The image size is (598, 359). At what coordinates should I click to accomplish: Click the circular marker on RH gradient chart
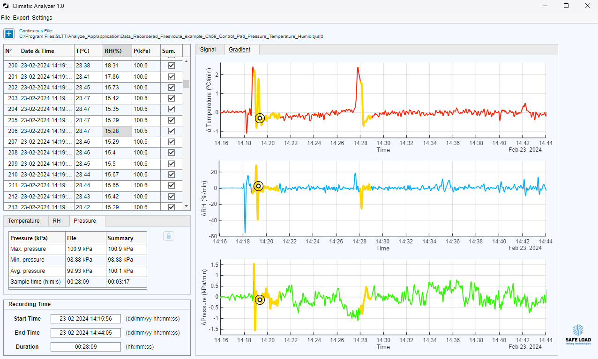pos(258,186)
